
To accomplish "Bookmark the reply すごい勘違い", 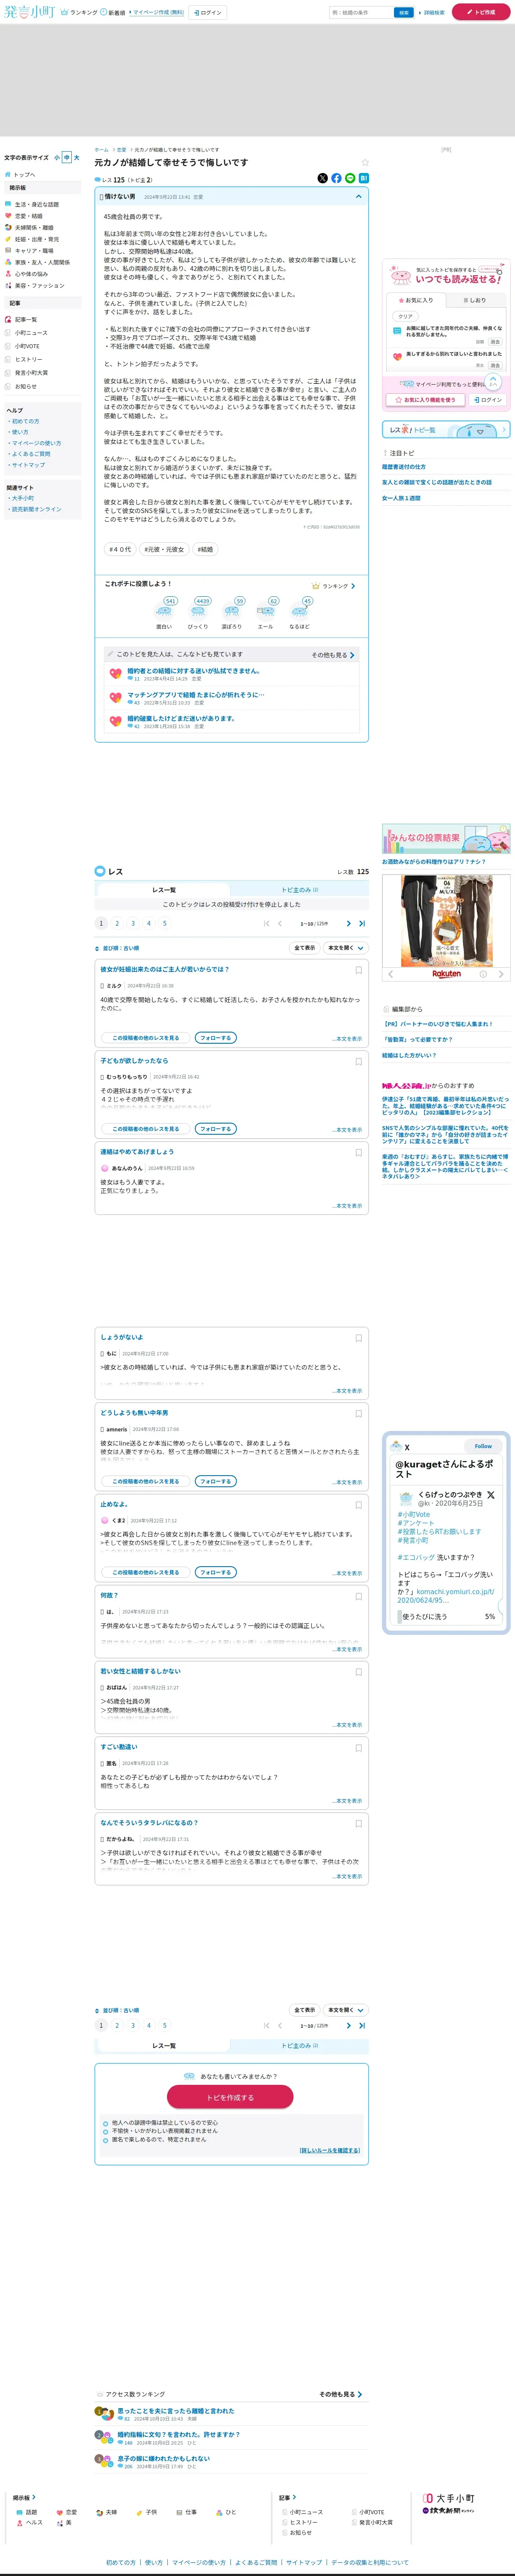I will 359,1748.
